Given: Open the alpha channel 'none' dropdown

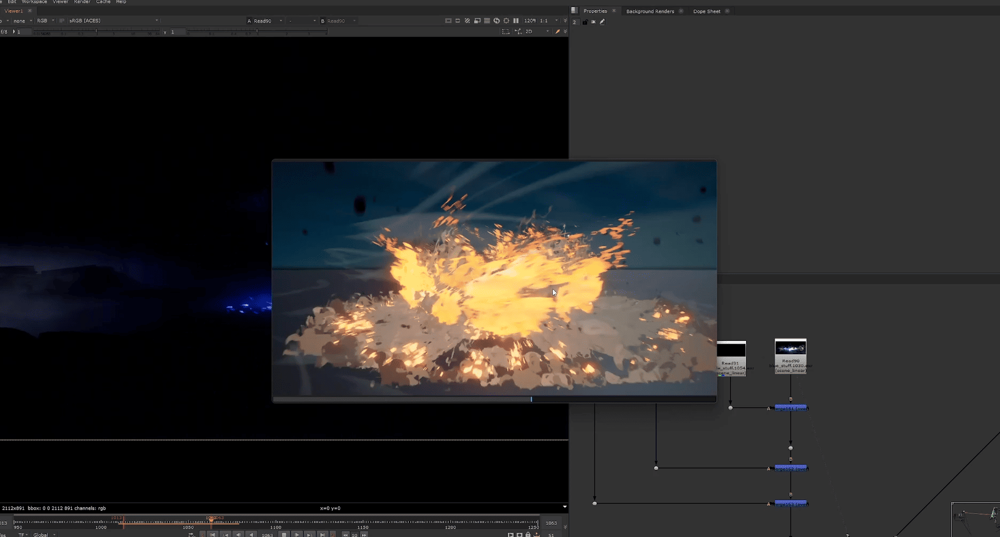Looking at the screenshot, I should [22, 21].
